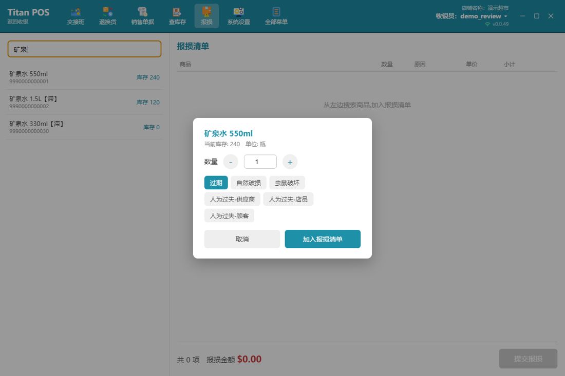565x376 pixels.
Task: Open the 交接班 shift handover icon
Action: tap(76, 16)
